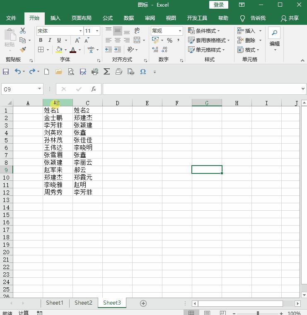
Task: Expand Format as Table menu
Action: [209, 41]
